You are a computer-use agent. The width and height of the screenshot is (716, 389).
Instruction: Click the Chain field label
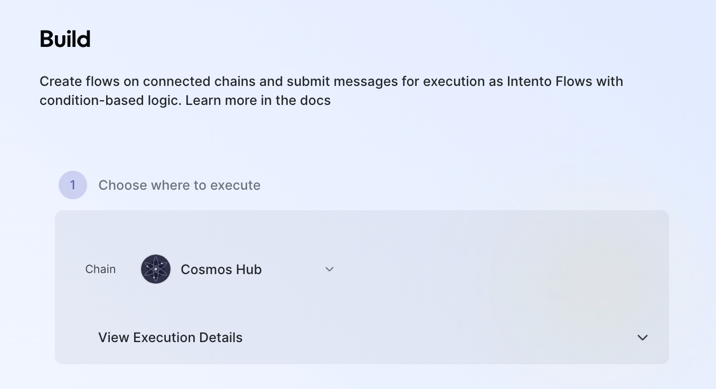coord(100,269)
